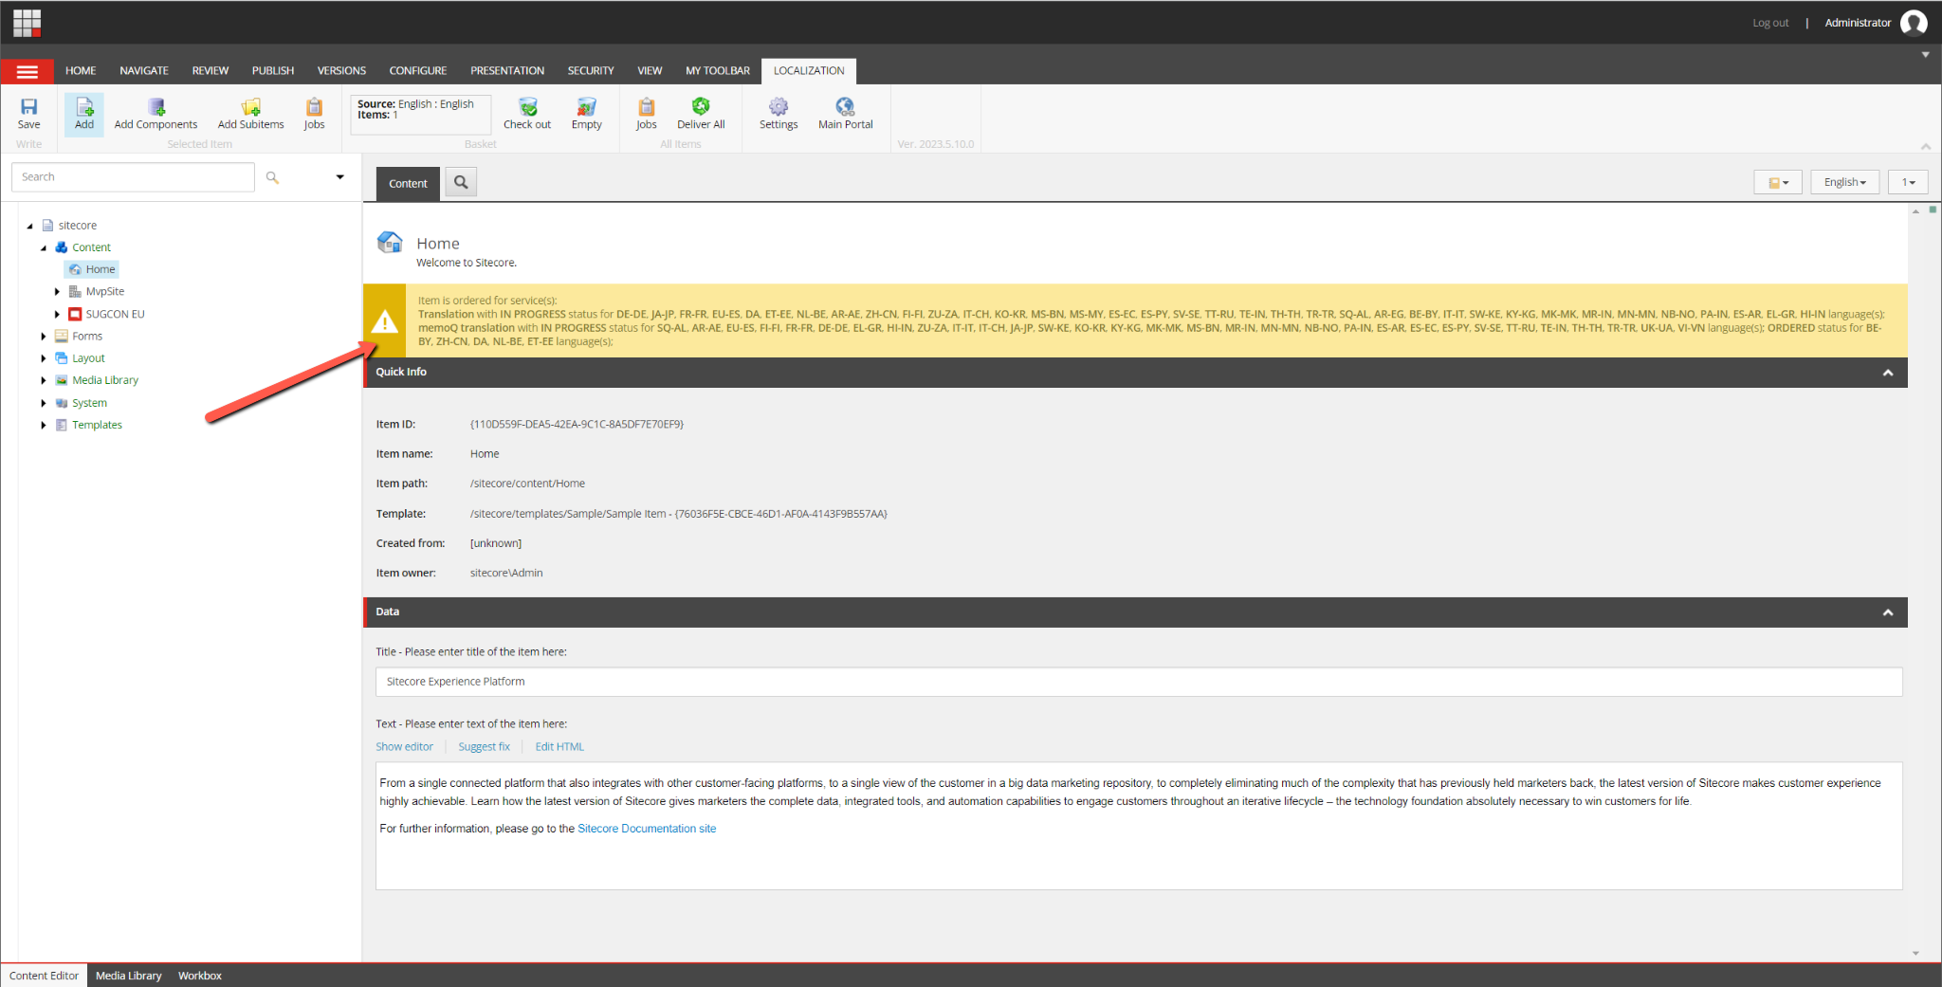Switch to the SECURITY ribbon tab
The width and height of the screenshot is (1942, 987).
(591, 71)
